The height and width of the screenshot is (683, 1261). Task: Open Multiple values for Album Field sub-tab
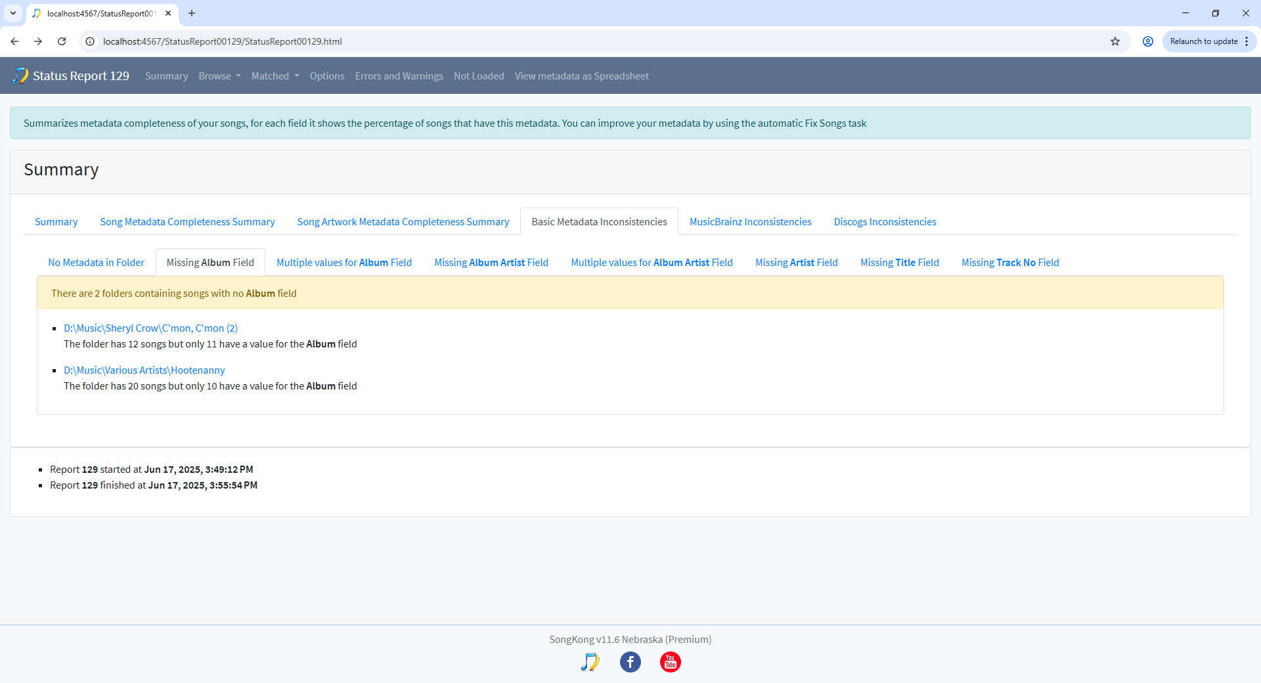[x=344, y=263]
